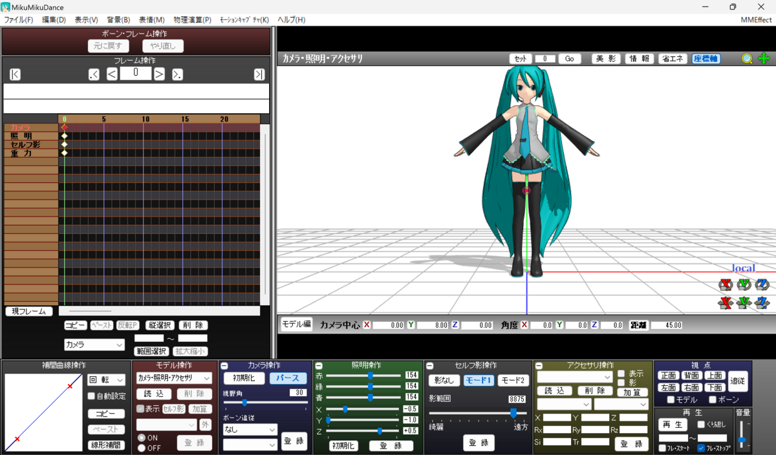The image size is (776, 455).
Task: Select the camera keyframe diamond at frame 0
Action: coord(64,127)
